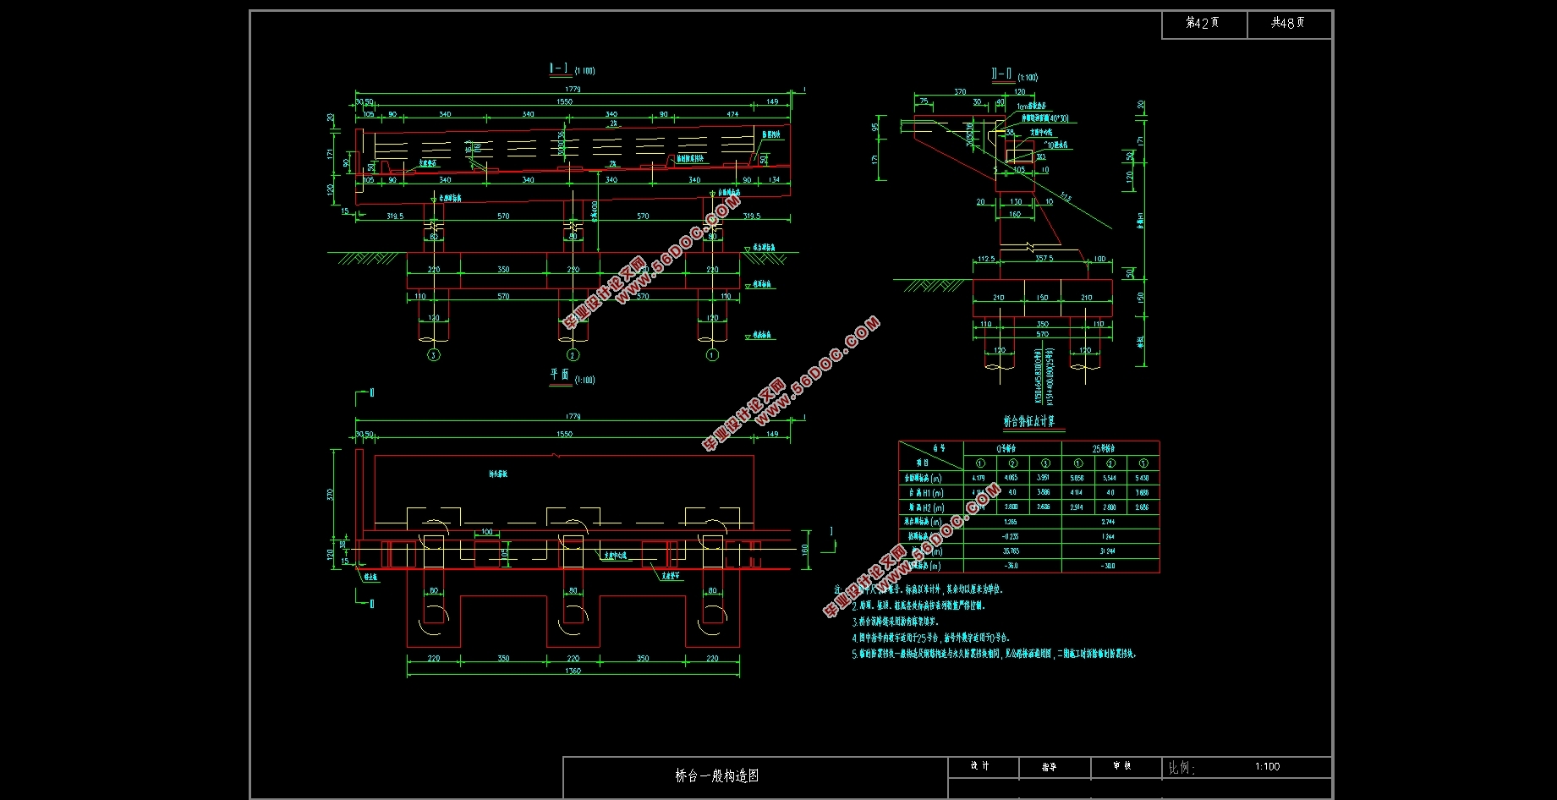The width and height of the screenshot is (1557, 800).
Task: Click the table heading 桥台特征点计算
Action: [x=1028, y=421]
